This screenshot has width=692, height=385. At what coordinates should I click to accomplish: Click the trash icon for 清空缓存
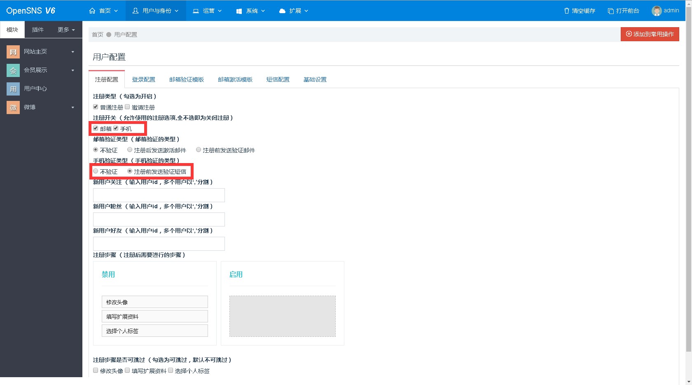[x=567, y=11]
